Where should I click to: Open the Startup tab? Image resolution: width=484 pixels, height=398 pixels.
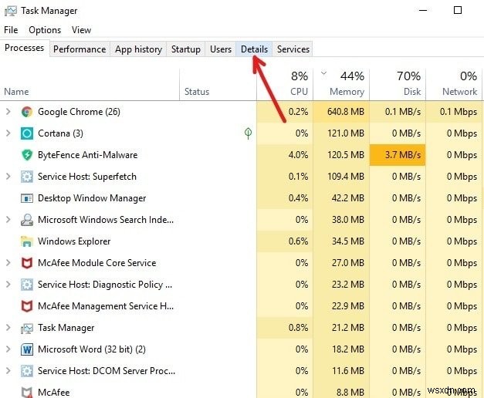(185, 49)
